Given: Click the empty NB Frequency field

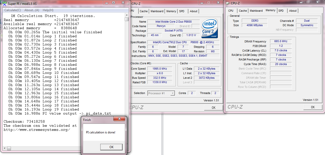Looking at the screenshot, I should coord(307,30).
